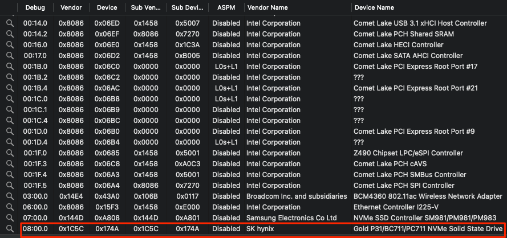507x238 pixels.
Task: Click L0s+L1 ASPM value in row 00:1D.4
Action: click(x=226, y=142)
